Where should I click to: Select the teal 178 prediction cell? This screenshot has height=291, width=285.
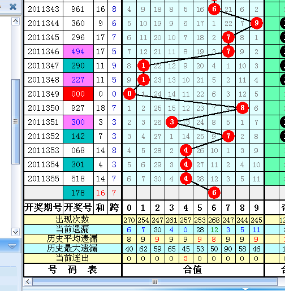[x=78, y=193]
